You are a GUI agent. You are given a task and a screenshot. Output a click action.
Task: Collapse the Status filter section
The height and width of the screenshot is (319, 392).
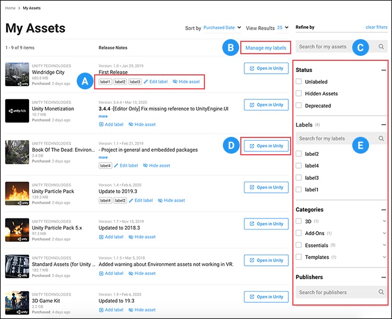384,70
